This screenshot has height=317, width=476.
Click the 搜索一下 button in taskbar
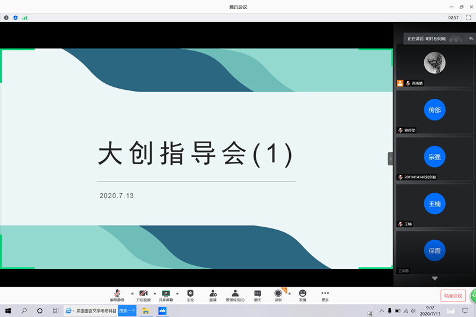pos(127,310)
